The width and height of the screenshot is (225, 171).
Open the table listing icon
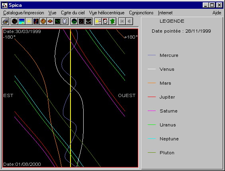[x=65, y=21]
